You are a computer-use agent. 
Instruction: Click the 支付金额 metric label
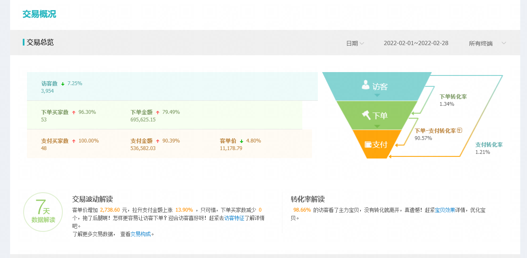pyautogui.click(x=141, y=141)
